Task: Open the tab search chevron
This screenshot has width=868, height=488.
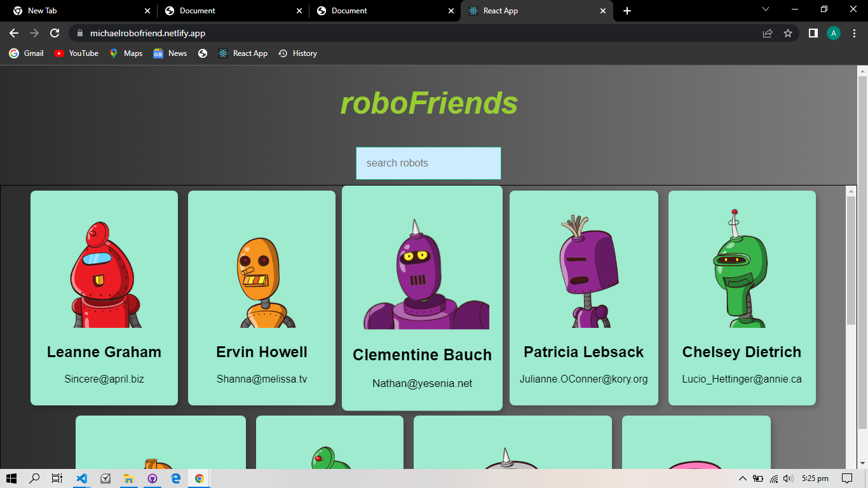Action: (x=766, y=10)
